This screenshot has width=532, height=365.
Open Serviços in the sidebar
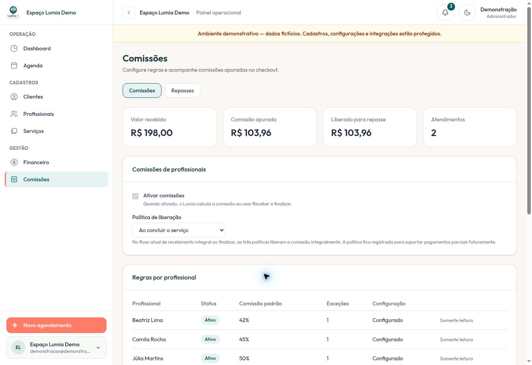pos(56,131)
